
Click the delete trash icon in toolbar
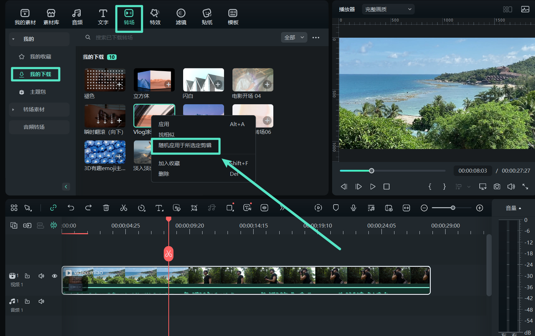pos(106,208)
